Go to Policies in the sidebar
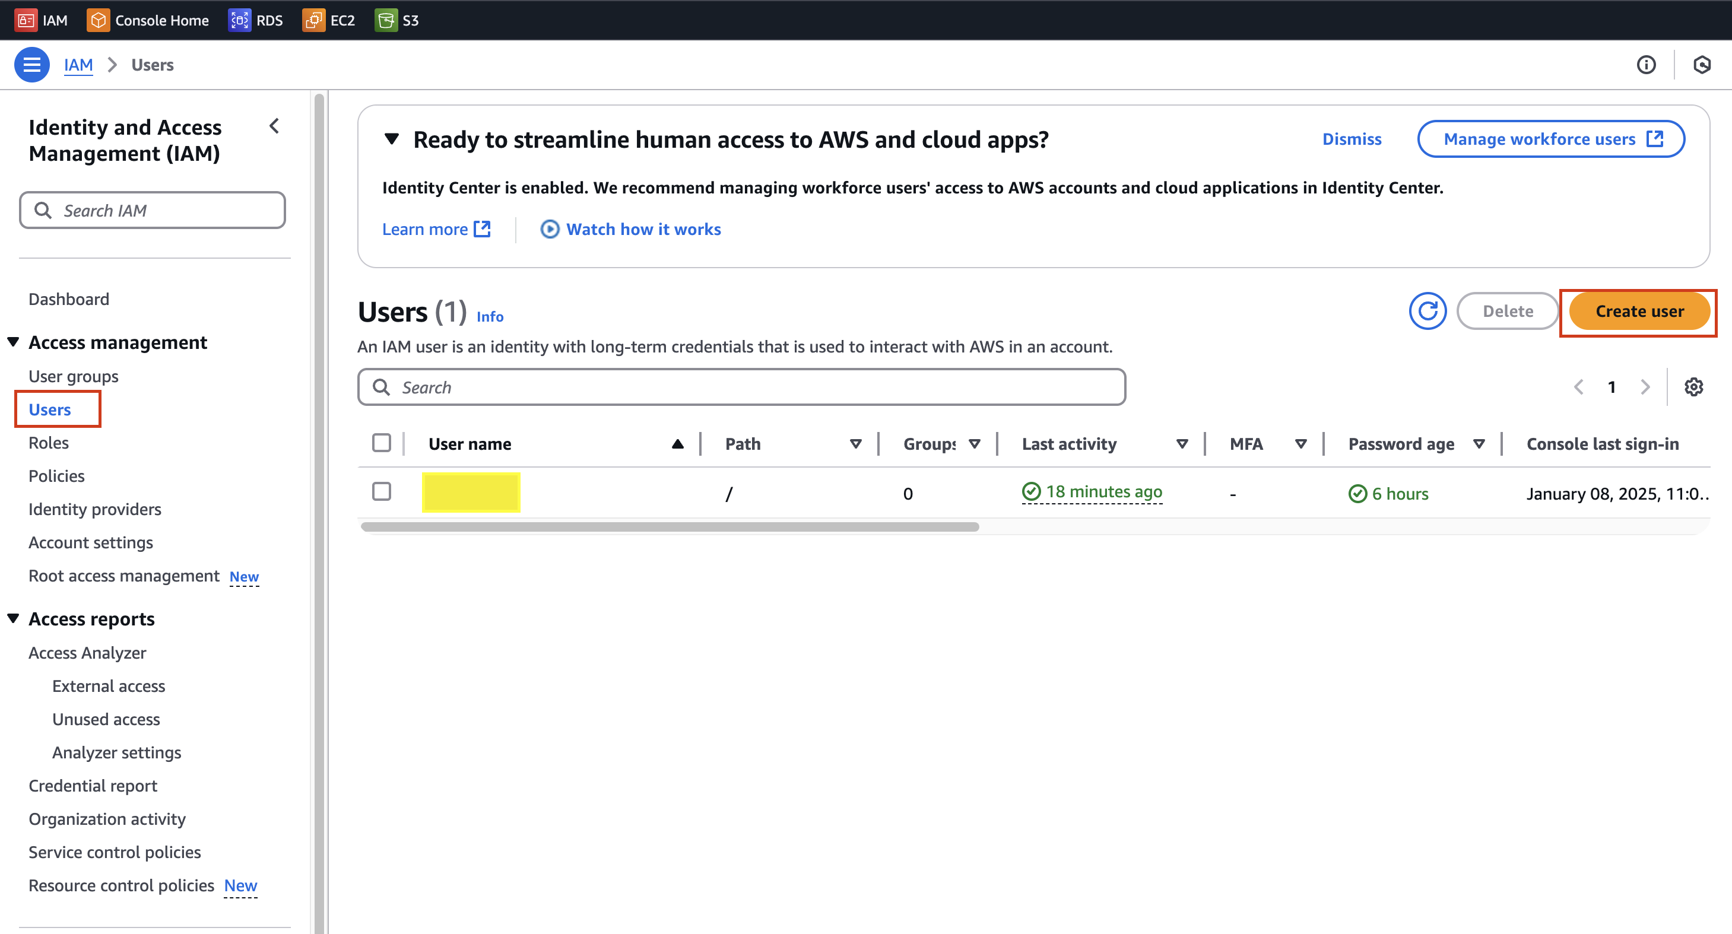Screen dimensions: 1732x934 56,476
